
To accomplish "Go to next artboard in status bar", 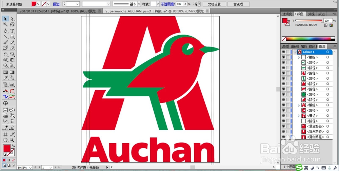I will [56, 167].
